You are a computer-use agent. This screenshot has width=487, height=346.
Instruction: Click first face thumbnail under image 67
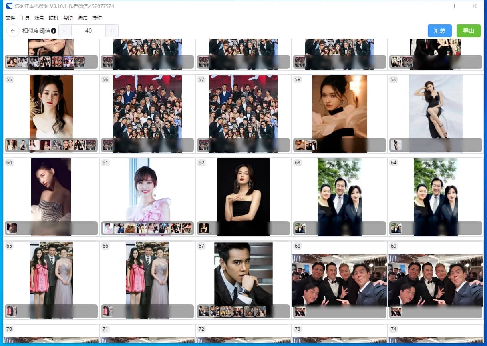click(204, 311)
